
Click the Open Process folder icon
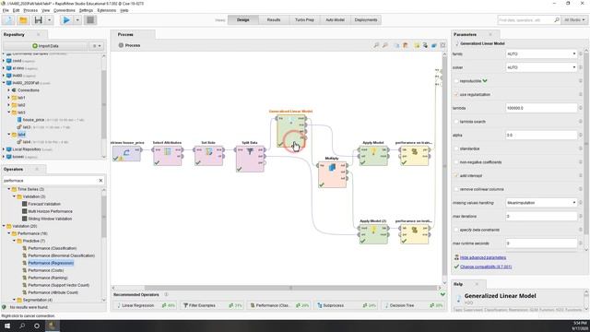pyautogui.click(x=23, y=20)
